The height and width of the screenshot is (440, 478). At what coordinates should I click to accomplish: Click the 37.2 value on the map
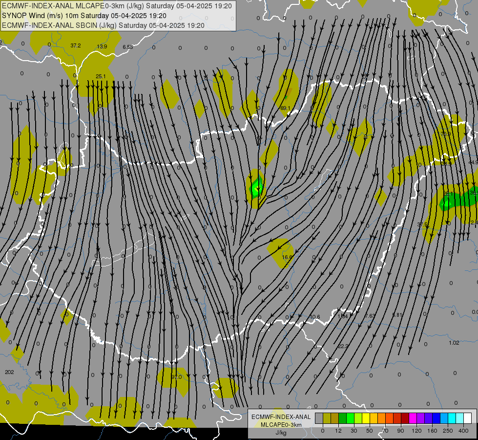[x=76, y=45]
